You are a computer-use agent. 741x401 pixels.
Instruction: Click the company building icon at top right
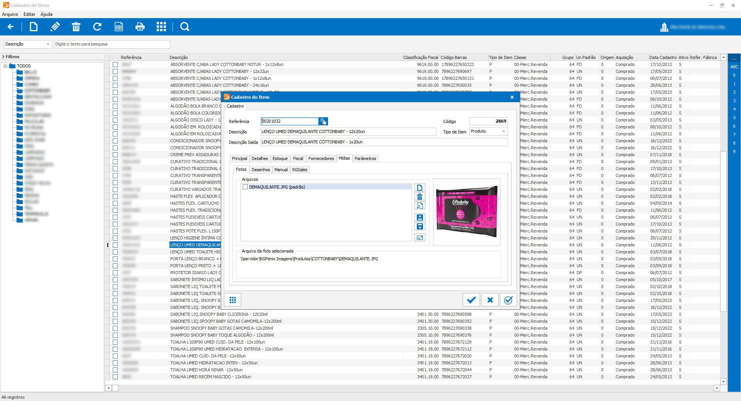point(664,27)
